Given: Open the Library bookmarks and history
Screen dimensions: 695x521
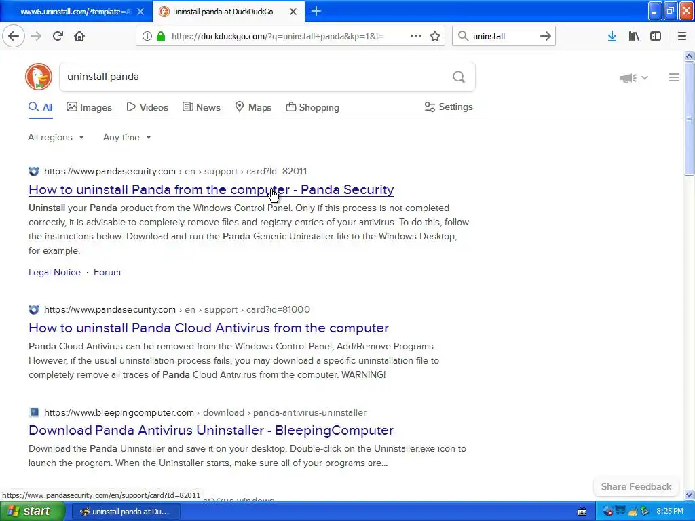Looking at the screenshot, I should [634, 36].
